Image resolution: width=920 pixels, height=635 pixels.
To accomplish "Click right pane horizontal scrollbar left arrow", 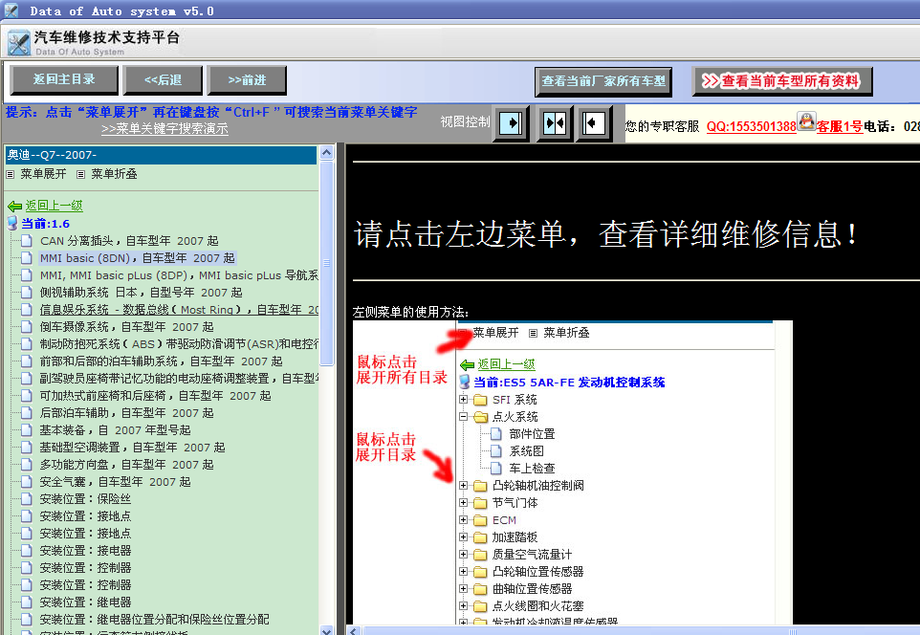I will [x=354, y=631].
